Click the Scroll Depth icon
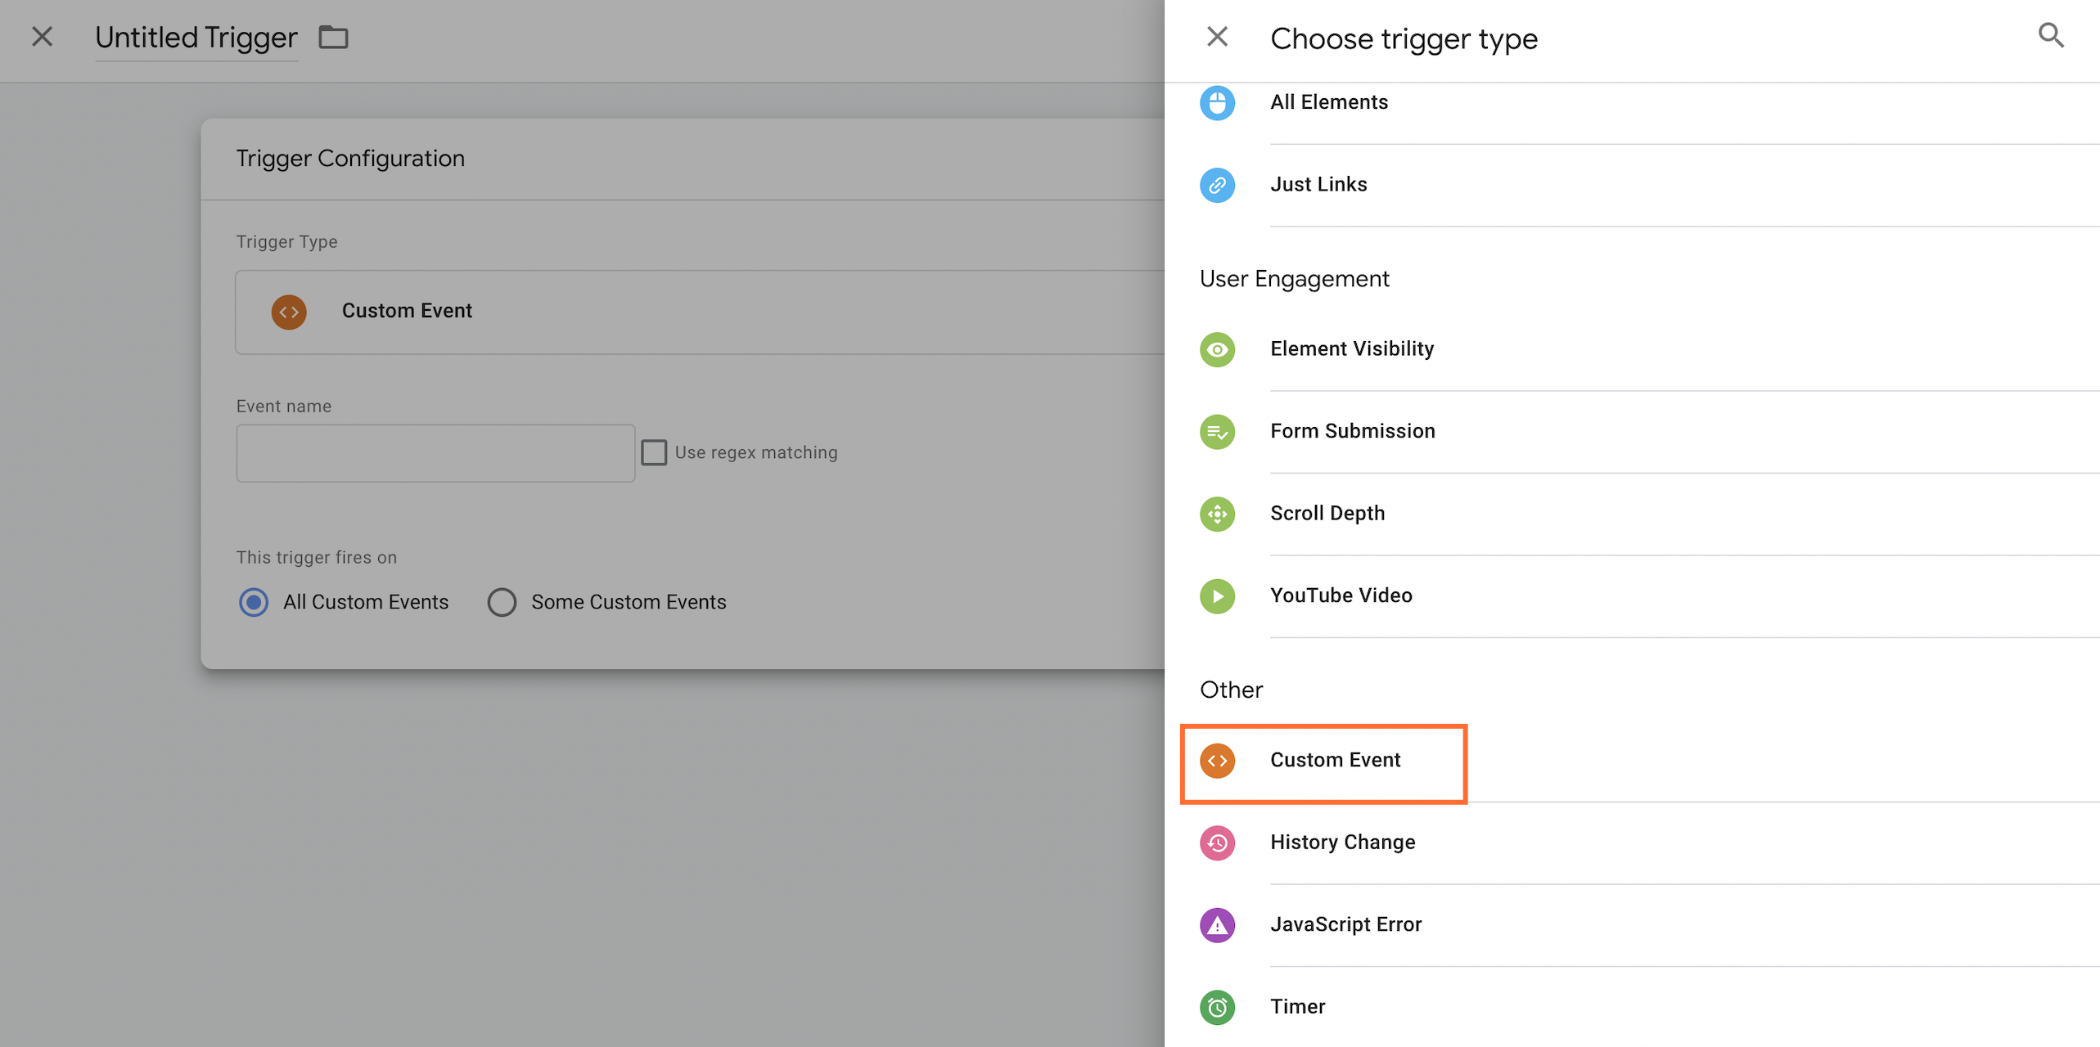The height and width of the screenshot is (1047, 2100). click(x=1217, y=514)
